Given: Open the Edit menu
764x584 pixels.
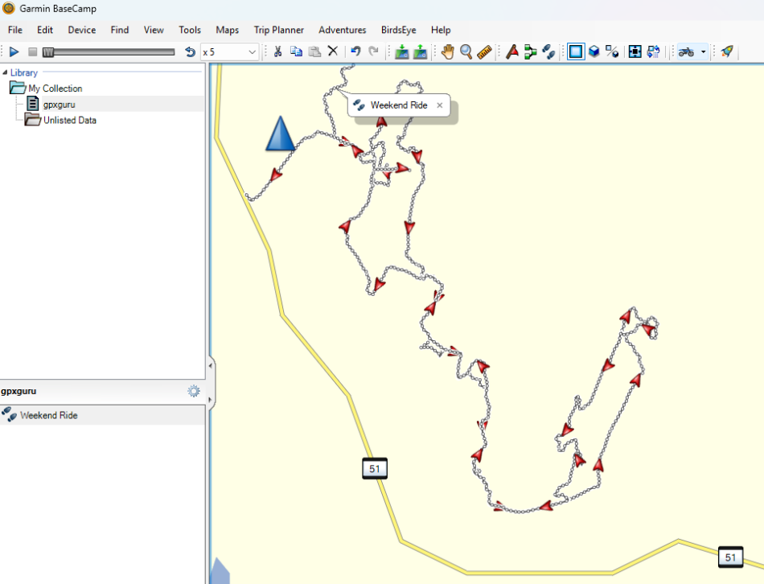Looking at the screenshot, I should click(x=45, y=30).
